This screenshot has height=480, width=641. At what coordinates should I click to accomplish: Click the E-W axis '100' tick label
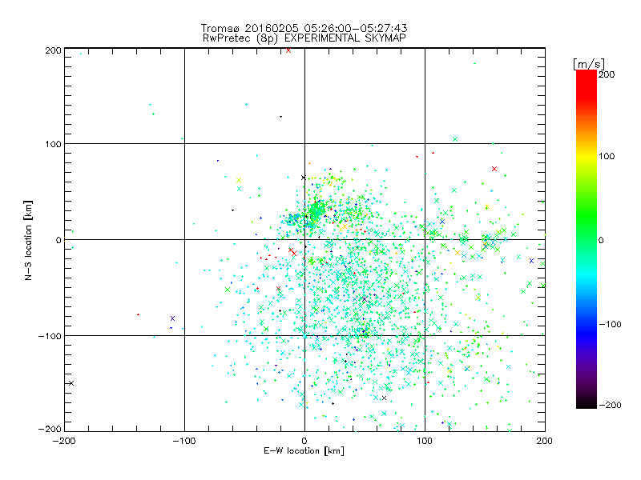425,441
